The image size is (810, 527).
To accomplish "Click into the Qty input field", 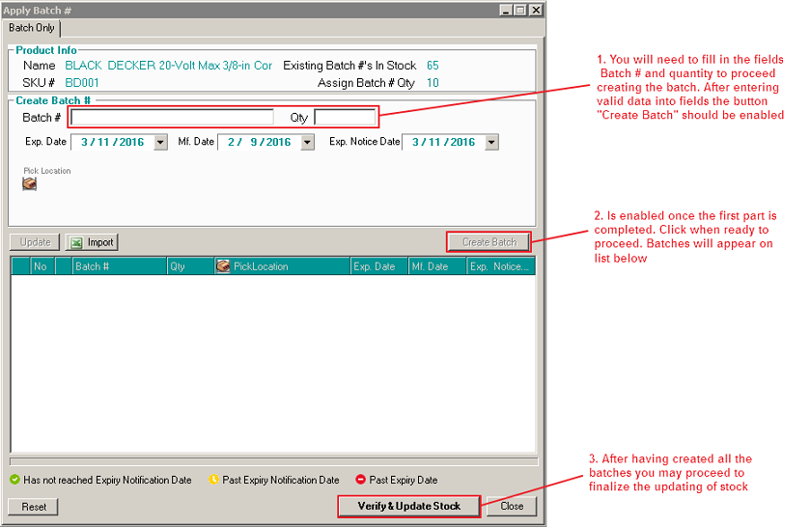I will (x=345, y=118).
